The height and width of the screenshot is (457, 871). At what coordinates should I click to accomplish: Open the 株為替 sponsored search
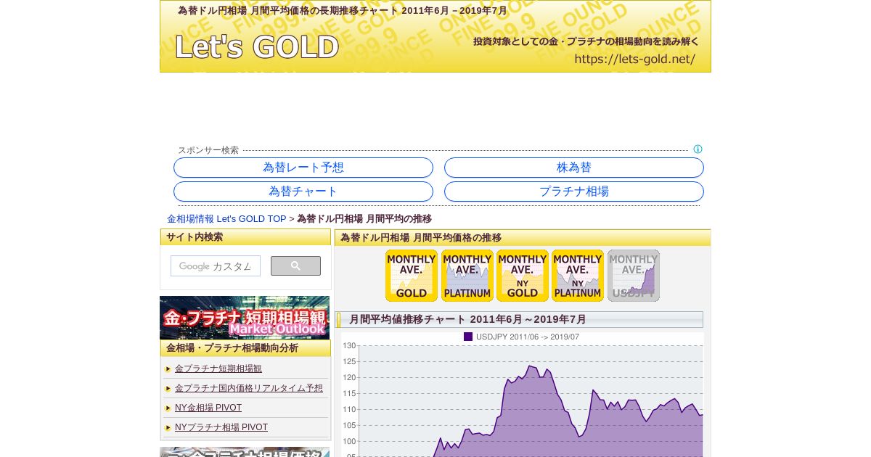click(574, 168)
